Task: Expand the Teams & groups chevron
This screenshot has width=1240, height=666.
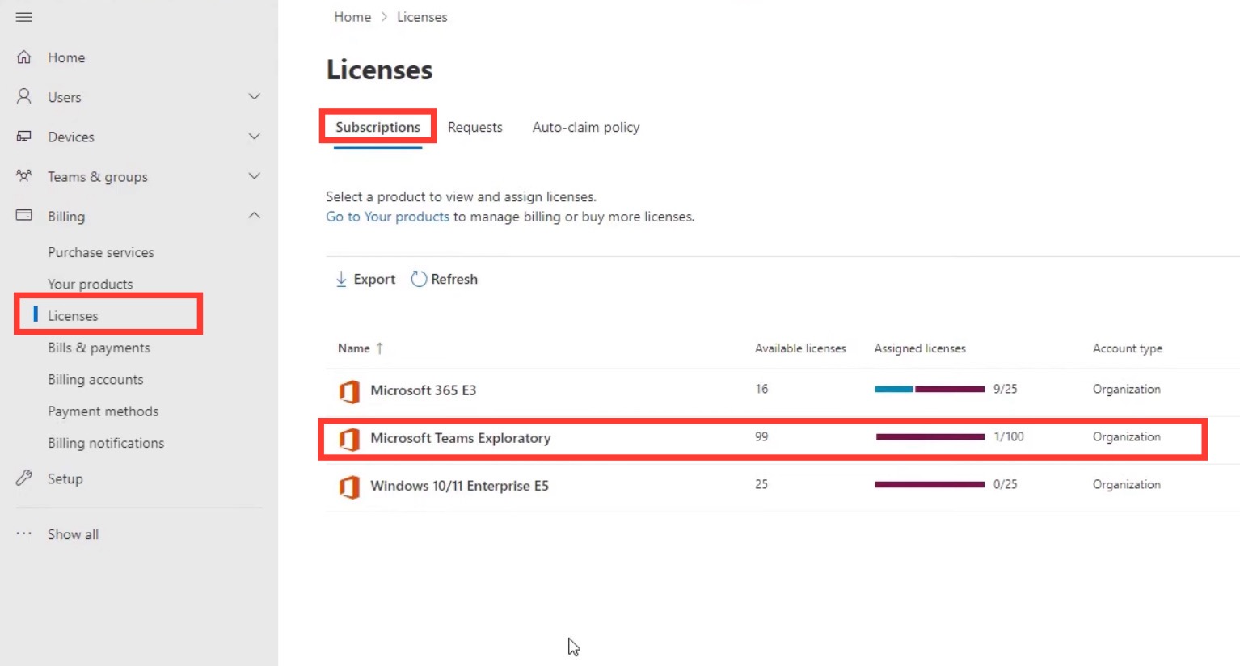Action: click(x=255, y=176)
